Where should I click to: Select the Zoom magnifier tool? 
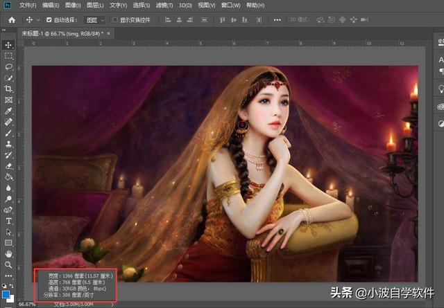point(8,265)
